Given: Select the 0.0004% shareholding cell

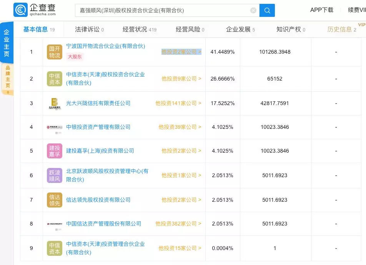Looking at the screenshot, I should click(x=223, y=248).
